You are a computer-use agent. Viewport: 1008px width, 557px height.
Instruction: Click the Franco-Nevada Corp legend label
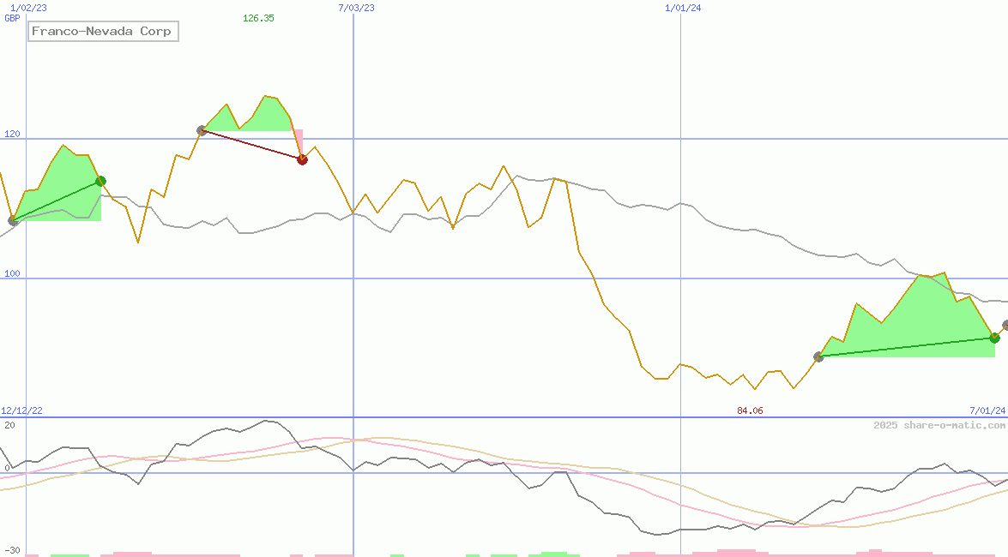pos(102,32)
